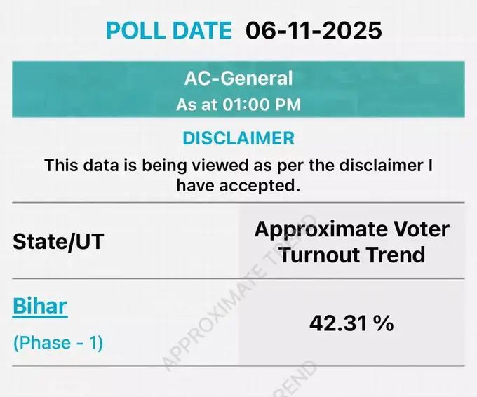
Task: Click the DISCLAIMER heading
Action: tap(238, 138)
